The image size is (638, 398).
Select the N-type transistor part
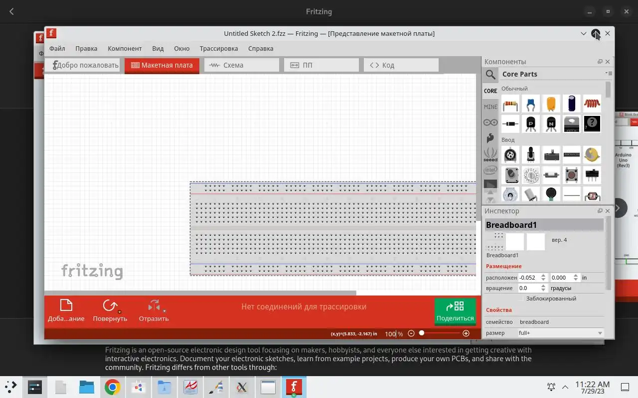[x=551, y=123]
